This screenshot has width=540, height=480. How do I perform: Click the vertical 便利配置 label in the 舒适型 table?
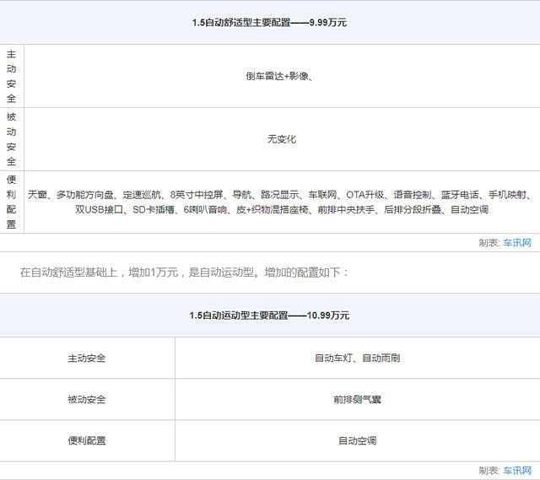11,202
